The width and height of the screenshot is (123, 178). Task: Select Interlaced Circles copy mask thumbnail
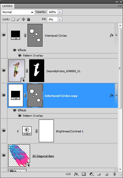pos(35,95)
